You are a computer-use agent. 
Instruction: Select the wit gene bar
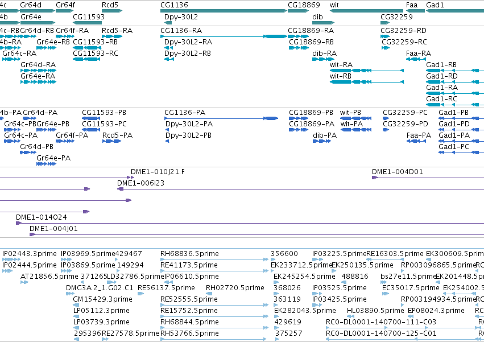pyautogui.click(x=366, y=11)
